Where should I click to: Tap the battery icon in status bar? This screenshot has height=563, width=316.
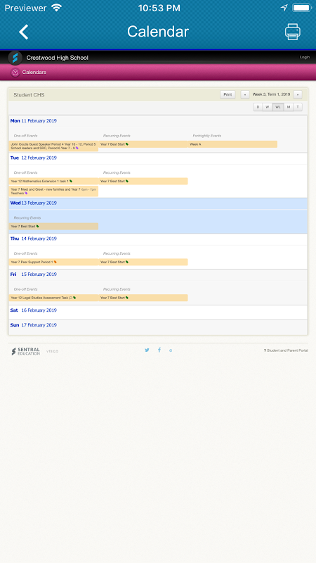click(x=302, y=8)
